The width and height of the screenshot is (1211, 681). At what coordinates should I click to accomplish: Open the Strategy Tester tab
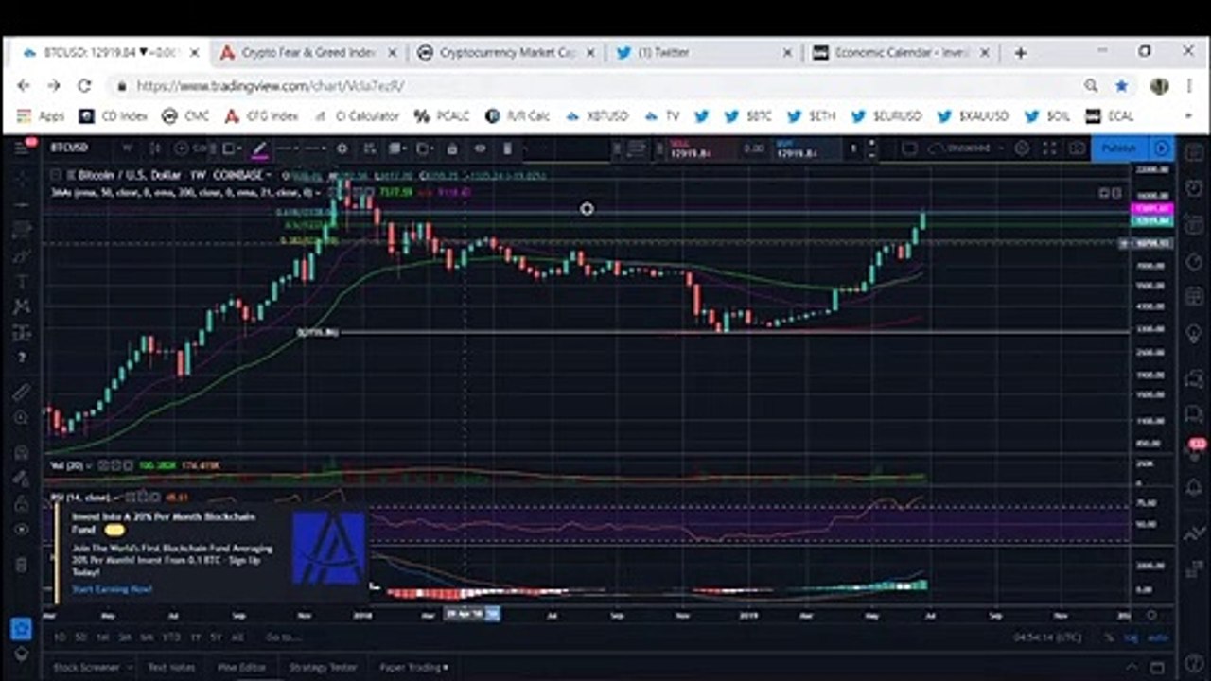point(323,667)
